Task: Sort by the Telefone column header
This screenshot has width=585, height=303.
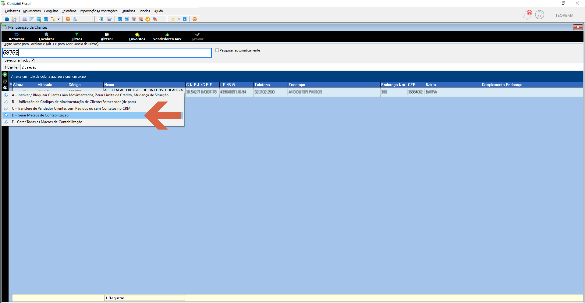Action: 271,85
